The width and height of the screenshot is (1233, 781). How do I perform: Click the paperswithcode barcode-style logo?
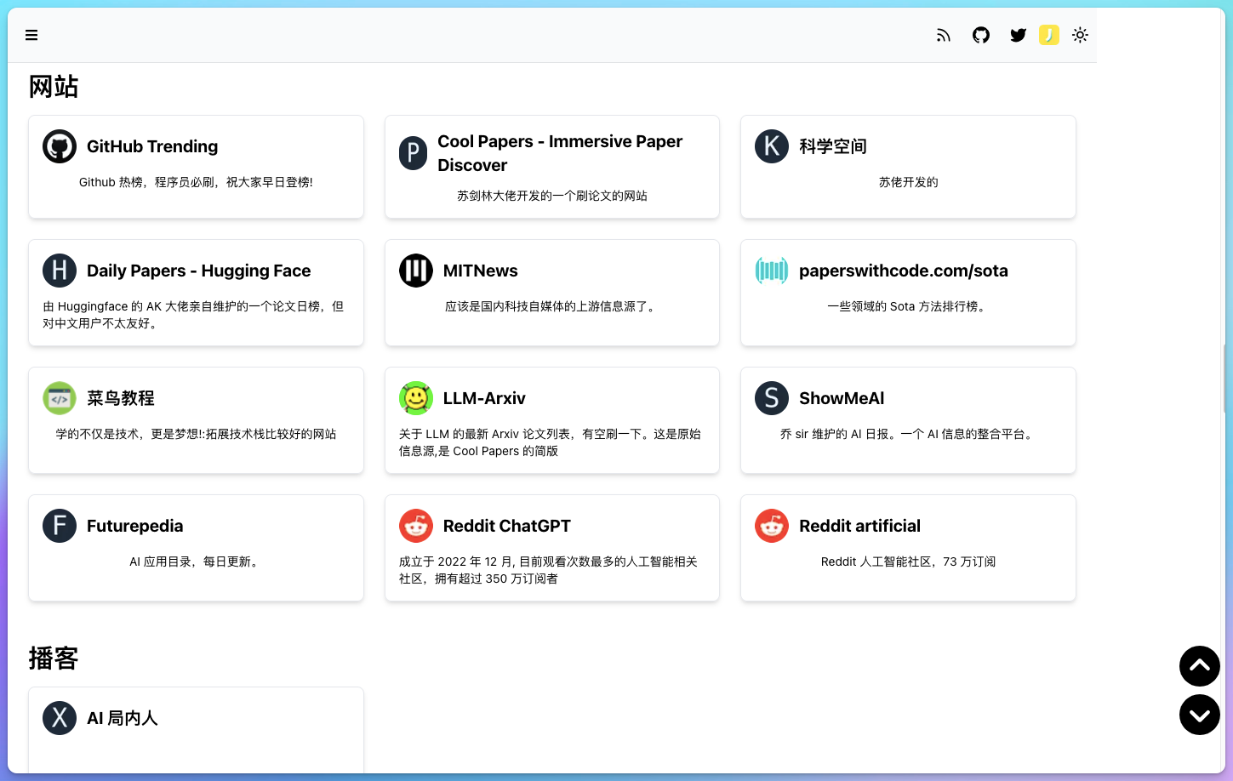[x=772, y=271]
